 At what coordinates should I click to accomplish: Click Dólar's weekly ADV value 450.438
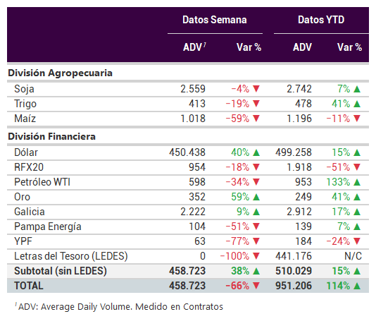[187, 152]
